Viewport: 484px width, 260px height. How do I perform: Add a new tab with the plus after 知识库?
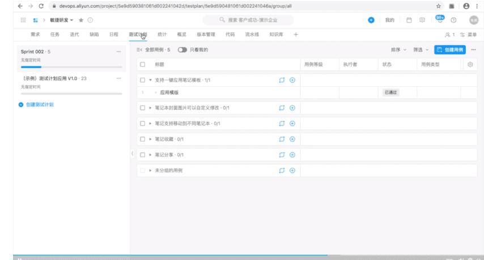296,35
